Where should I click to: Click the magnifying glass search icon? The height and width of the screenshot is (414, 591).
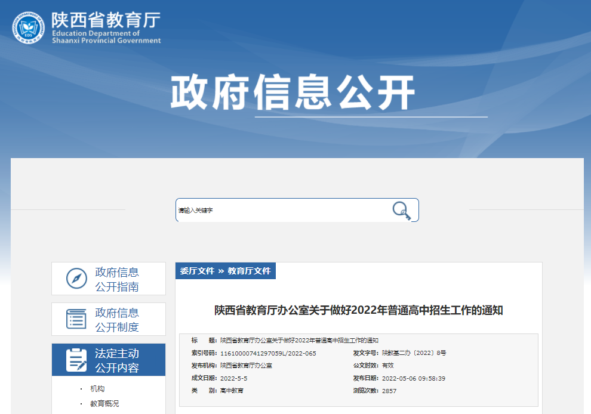401,211
